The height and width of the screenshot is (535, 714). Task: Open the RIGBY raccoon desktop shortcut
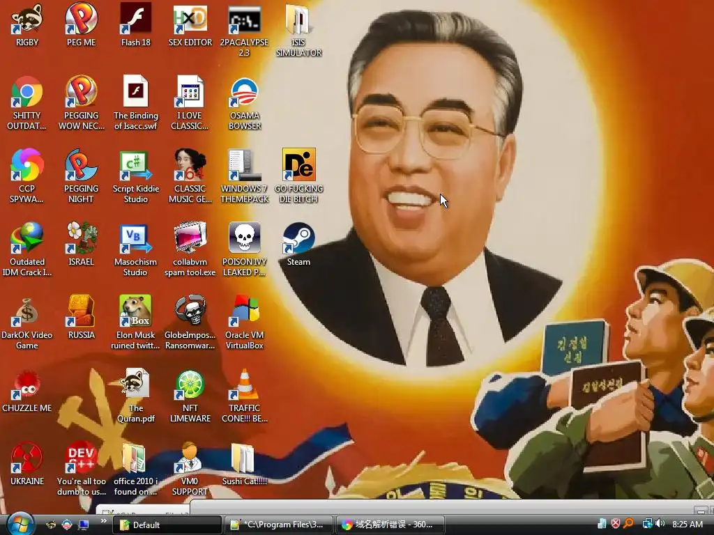(x=27, y=25)
